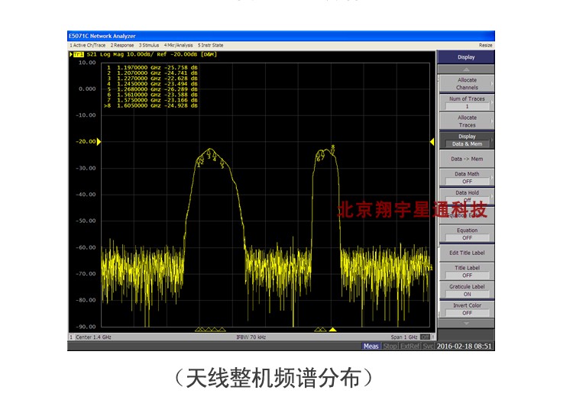Click the Meas status indicator
The image size is (573, 416).
pyautogui.click(x=371, y=347)
